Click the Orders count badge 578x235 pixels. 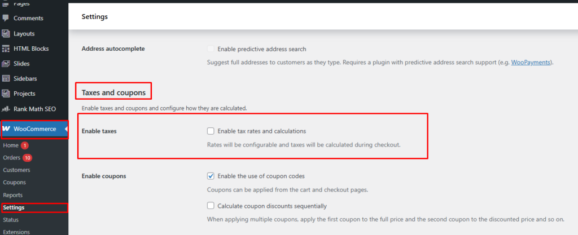coord(28,157)
